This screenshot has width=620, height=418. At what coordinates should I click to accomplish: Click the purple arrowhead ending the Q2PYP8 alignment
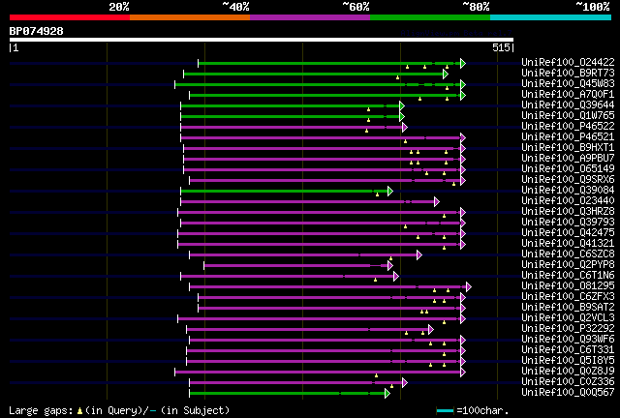pos(390,266)
